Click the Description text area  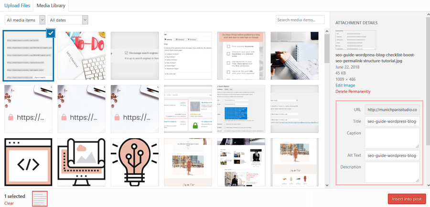click(x=392, y=172)
